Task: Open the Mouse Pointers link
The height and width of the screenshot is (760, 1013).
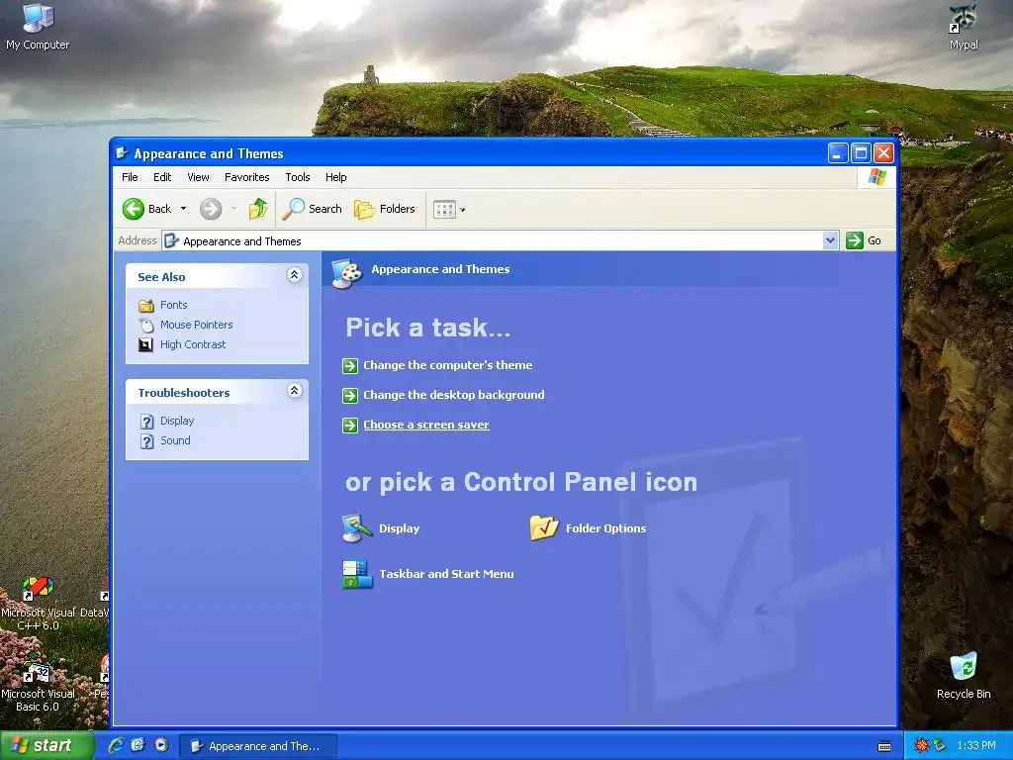Action: coord(197,325)
